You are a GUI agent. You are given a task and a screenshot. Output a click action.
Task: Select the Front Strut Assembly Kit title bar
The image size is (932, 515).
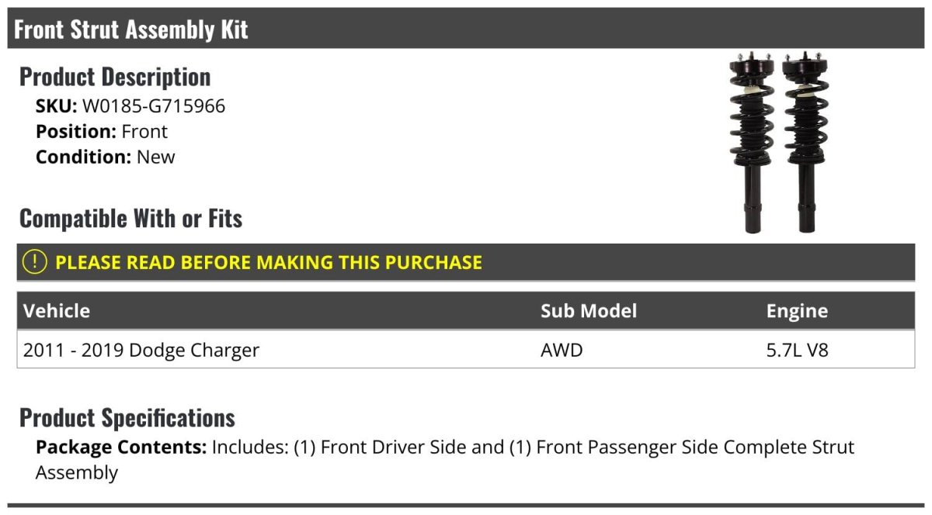click(x=130, y=29)
